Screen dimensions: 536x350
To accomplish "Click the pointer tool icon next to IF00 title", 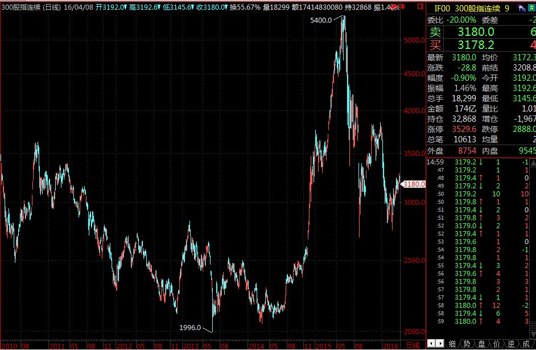I will coord(522,9).
